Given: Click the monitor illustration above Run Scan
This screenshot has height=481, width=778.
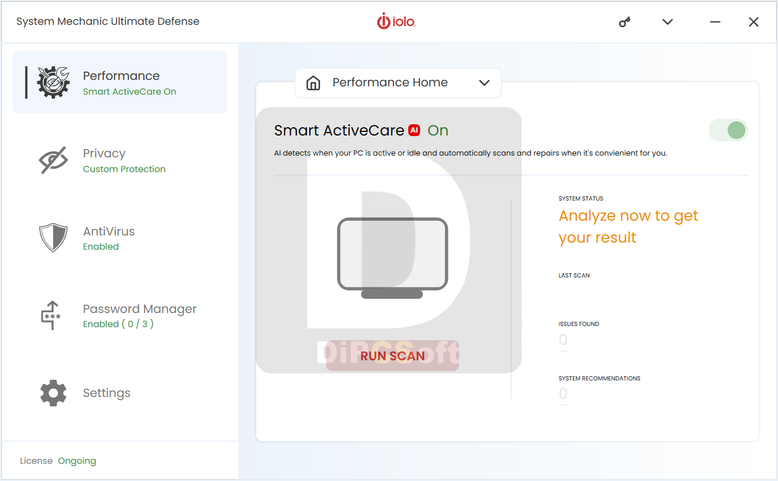Looking at the screenshot, I should coord(392,258).
